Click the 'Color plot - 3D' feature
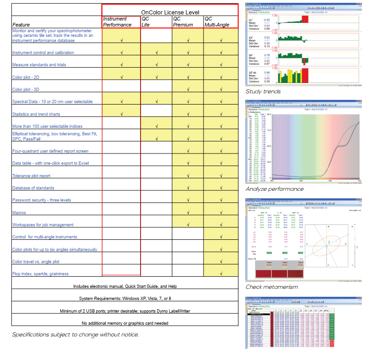The height and width of the screenshot is (349, 375). coord(26,90)
